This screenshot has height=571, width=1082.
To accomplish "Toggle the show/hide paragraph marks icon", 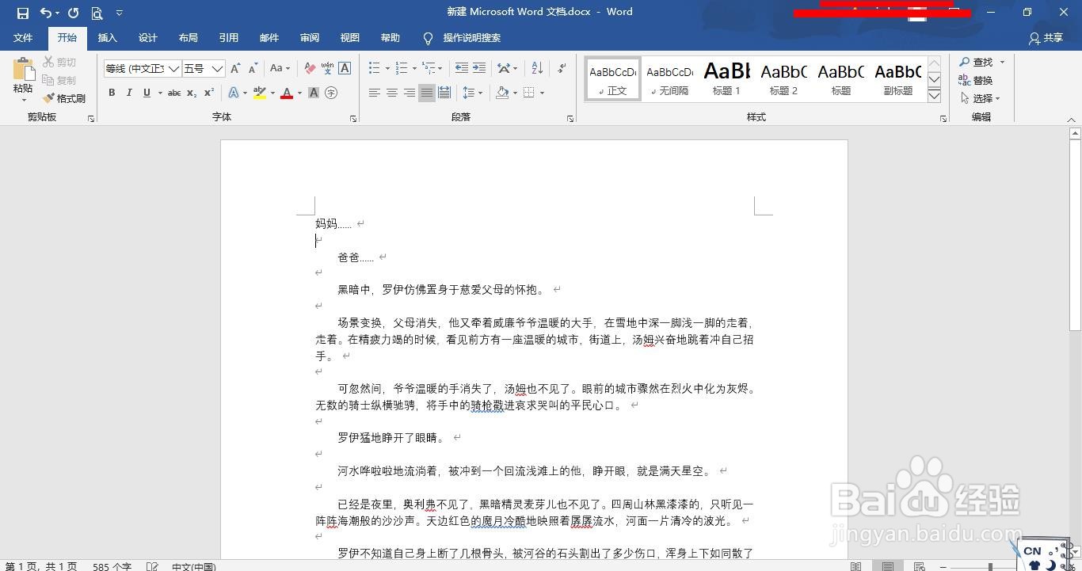I will (x=562, y=68).
